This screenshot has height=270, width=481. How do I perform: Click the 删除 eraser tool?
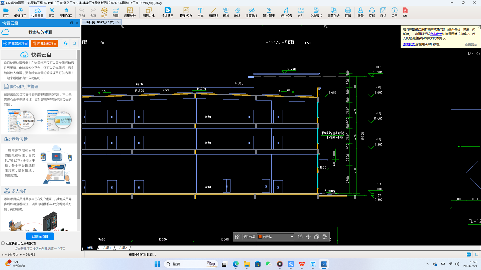click(x=237, y=12)
